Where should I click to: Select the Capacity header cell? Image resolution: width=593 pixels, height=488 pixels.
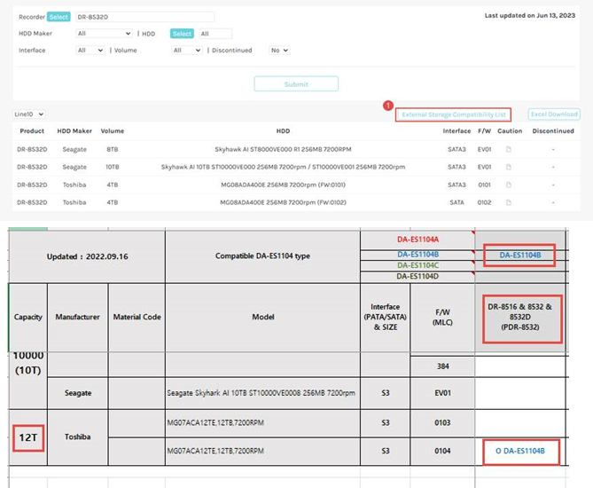point(28,318)
